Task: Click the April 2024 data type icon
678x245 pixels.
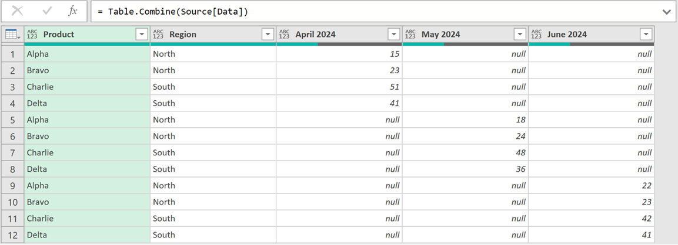Action: (x=284, y=35)
